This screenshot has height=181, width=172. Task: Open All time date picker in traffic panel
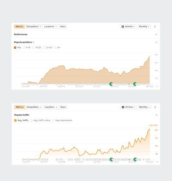point(129,107)
